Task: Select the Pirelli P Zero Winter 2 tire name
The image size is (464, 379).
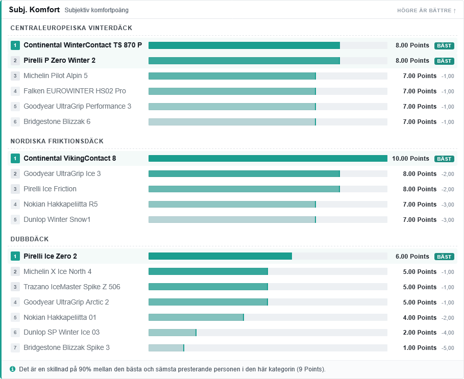Action: (x=60, y=60)
